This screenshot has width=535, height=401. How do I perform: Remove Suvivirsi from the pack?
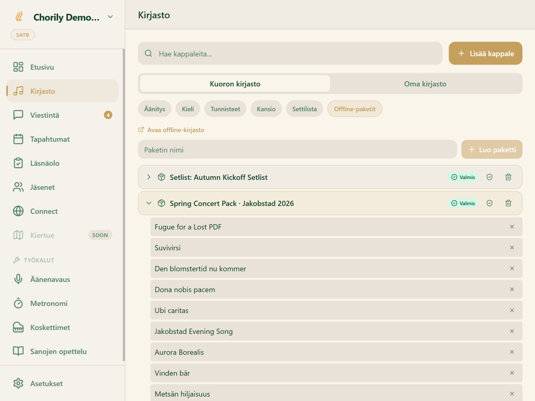pos(512,248)
